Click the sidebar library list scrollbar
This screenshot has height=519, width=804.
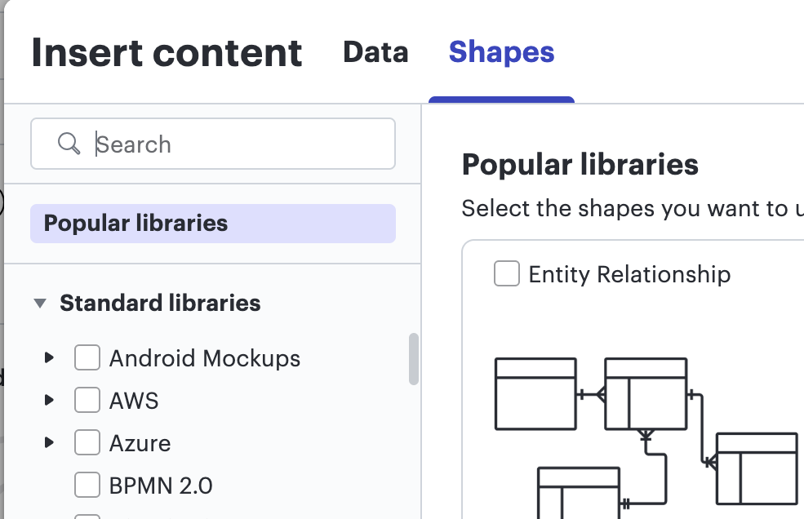[414, 358]
